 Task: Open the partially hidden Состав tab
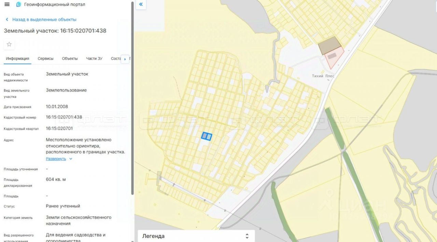point(116,59)
